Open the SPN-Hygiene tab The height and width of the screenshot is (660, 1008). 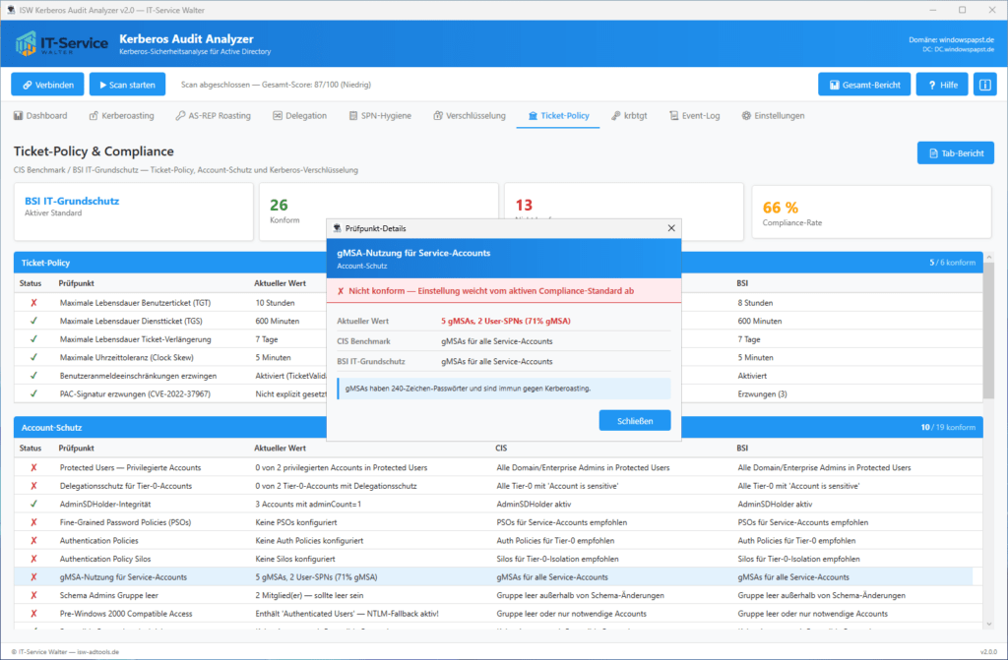pos(380,116)
